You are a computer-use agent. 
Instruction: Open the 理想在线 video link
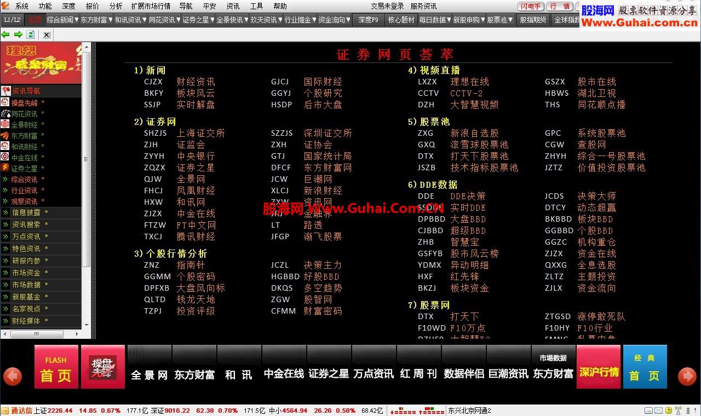[x=469, y=82]
